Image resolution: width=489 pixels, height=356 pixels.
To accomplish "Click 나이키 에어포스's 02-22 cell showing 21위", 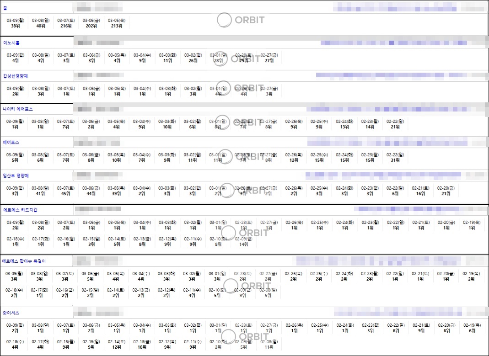I will pyautogui.click(x=395, y=124).
